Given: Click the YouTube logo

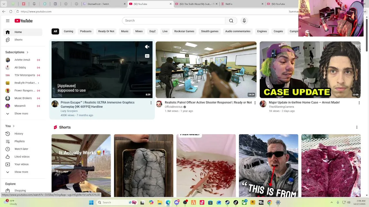Looking at the screenshot, I should [x=24, y=21].
